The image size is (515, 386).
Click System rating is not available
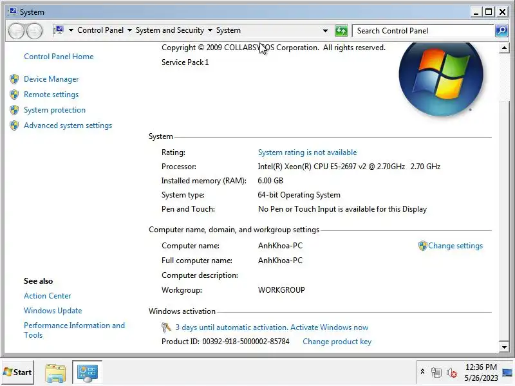[x=307, y=152]
